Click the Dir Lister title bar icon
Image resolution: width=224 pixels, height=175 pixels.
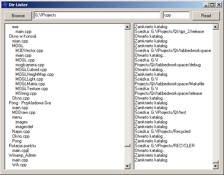pos(5,5)
